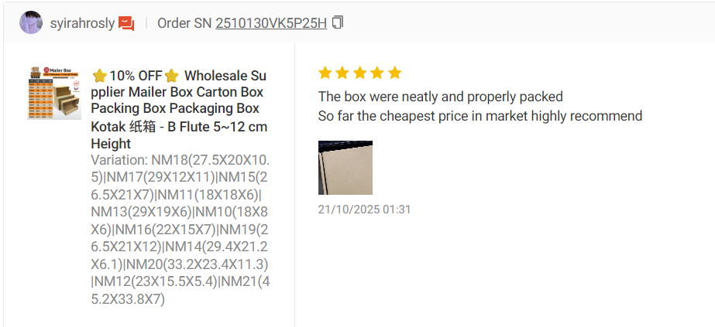Click the "neatly and properly packed" review line
The height and width of the screenshot is (327, 715).
tap(440, 97)
